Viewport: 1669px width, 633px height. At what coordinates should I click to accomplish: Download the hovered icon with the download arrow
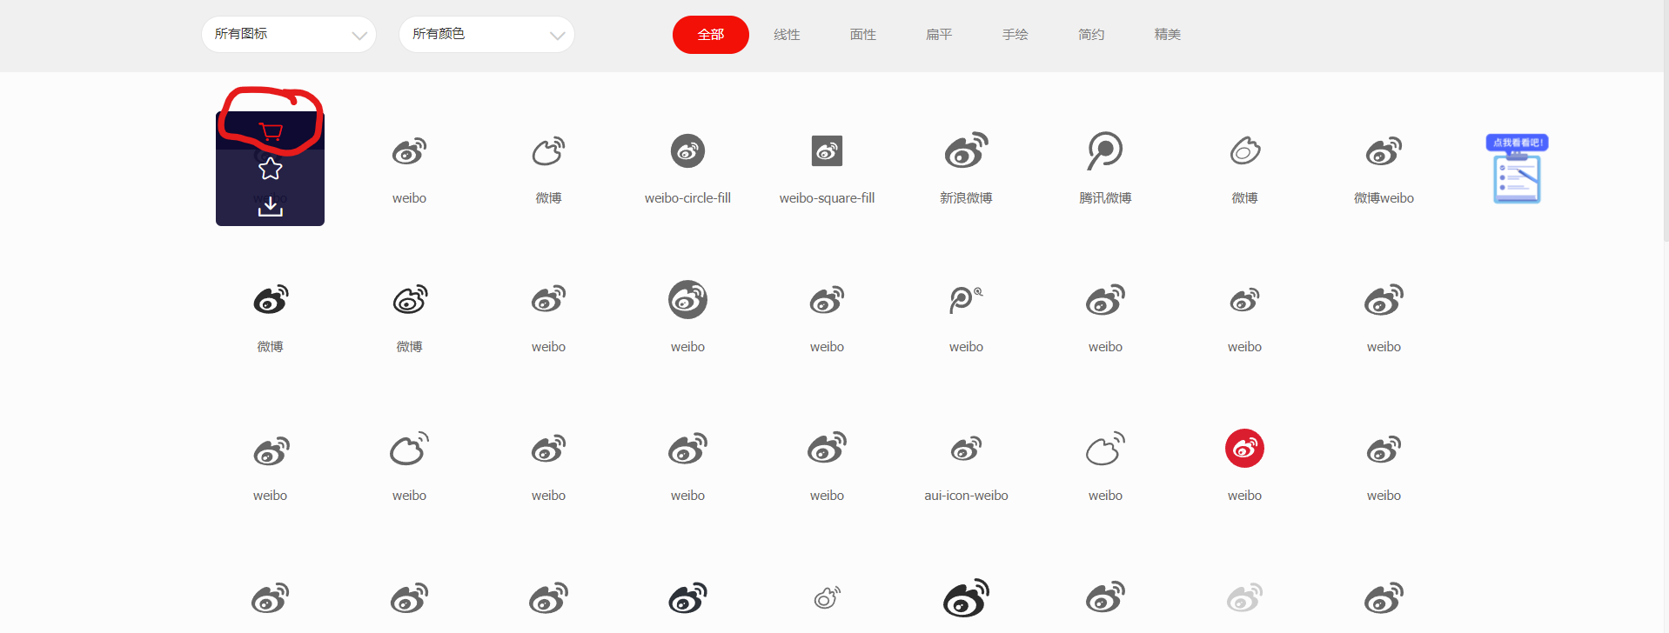pyautogui.click(x=271, y=206)
